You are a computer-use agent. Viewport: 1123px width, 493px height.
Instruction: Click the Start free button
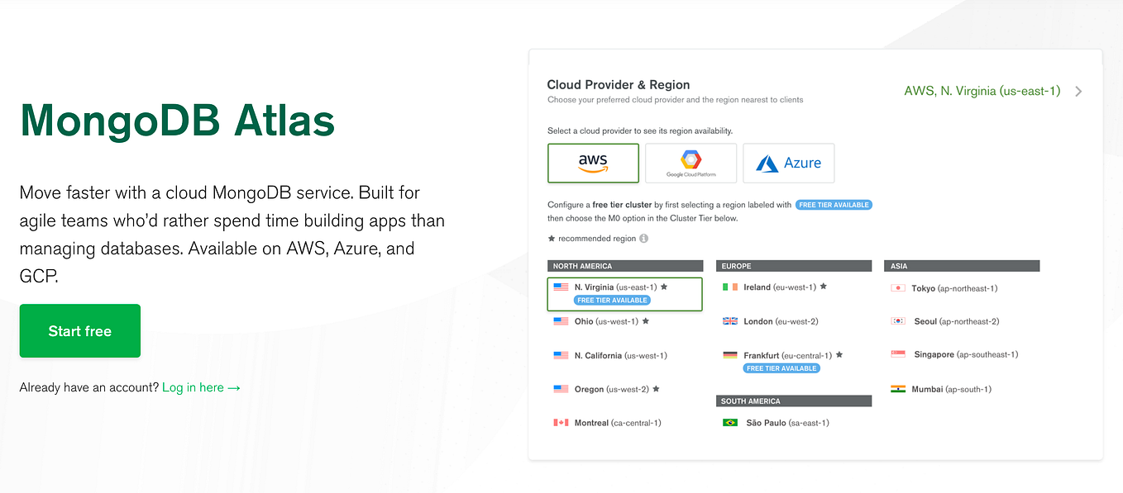click(79, 330)
